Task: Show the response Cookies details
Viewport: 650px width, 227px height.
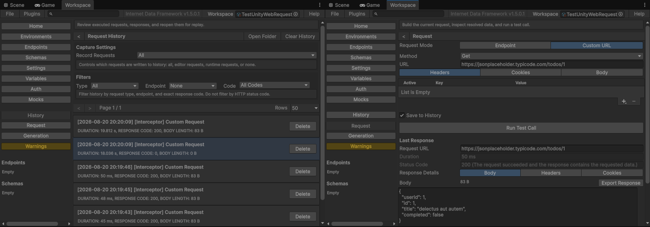Action: 612,173
